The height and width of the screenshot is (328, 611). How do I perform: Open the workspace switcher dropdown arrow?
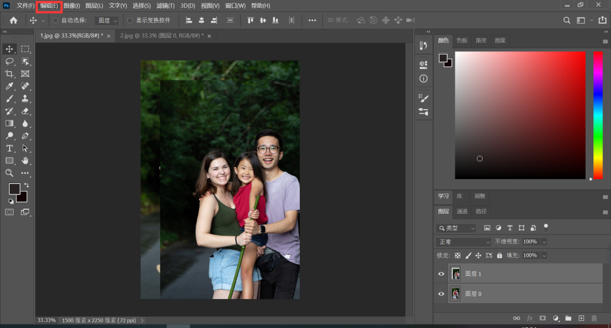(592, 20)
